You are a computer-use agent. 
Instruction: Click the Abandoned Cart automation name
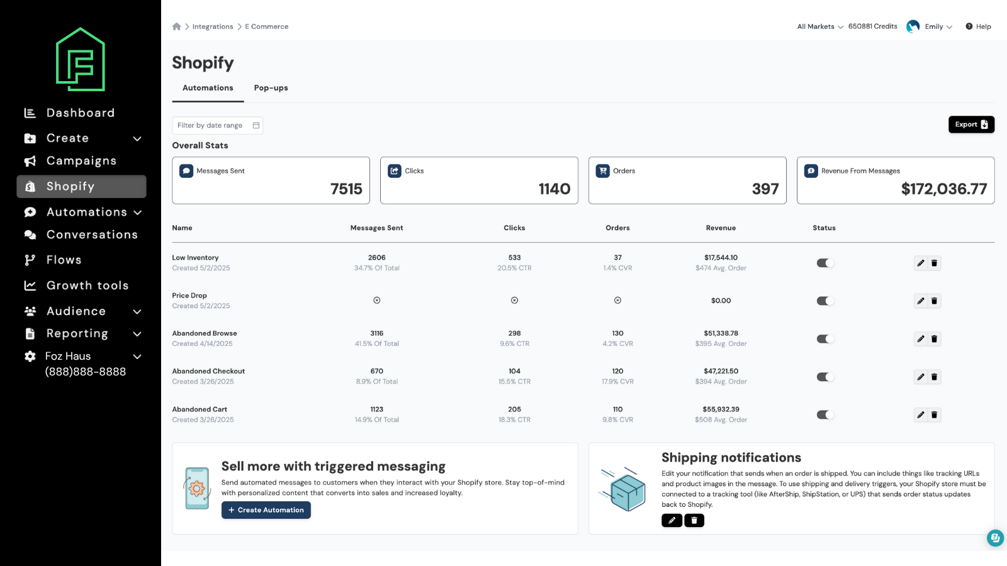pyautogui.click(x=200, y=409)
